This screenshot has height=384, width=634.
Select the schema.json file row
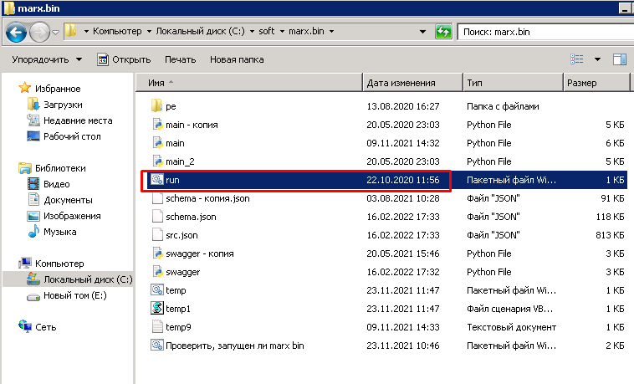tap(386, 217)
